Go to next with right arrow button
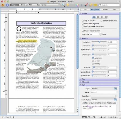Screen dimensions: 121x119 116,117
